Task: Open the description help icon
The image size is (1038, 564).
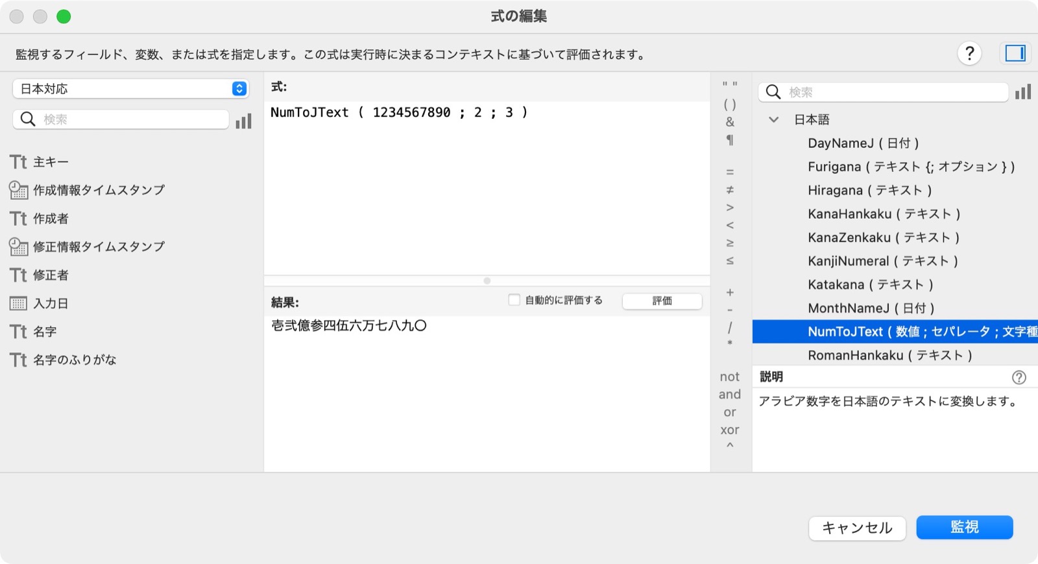Action: 1019,377
